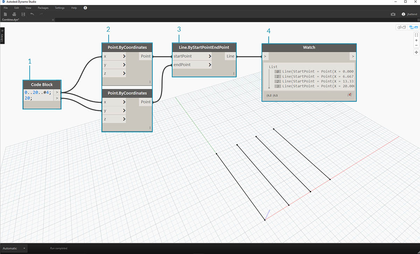420x254 pixels.
Task: Click the Open file toolbar icon
Action: (x=14, y=14)
